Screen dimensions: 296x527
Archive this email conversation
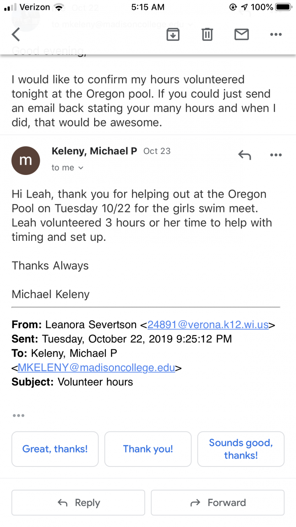click(173, 35)
